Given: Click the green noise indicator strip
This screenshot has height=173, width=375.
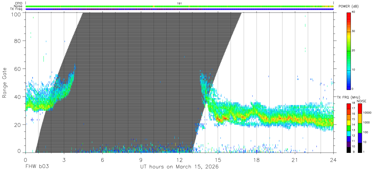Looking at the screenshot, I should tap(180, 6).
